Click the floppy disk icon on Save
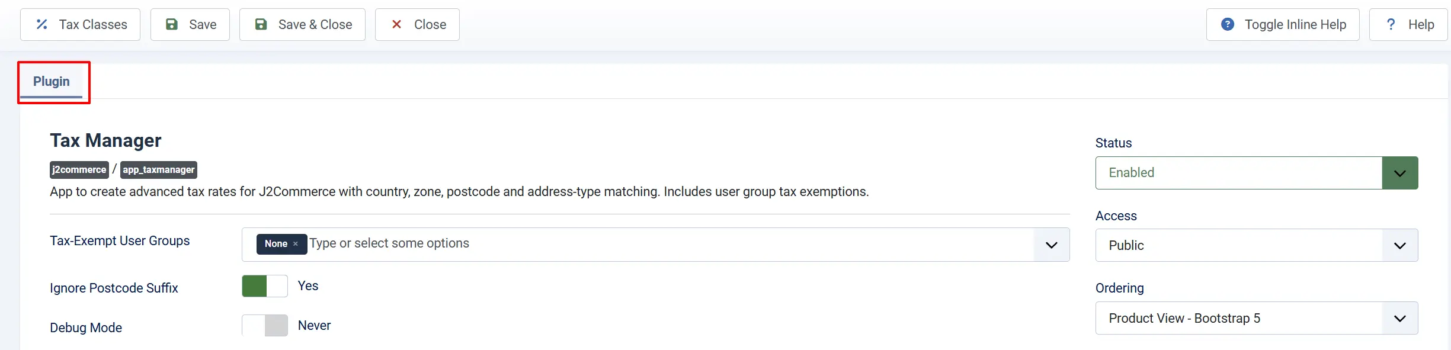 172,24
